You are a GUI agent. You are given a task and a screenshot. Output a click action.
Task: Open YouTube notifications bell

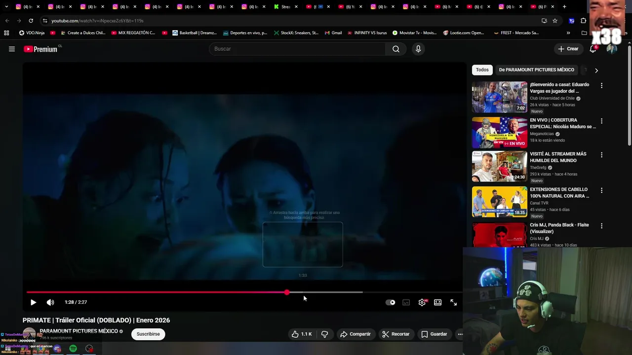point(593,49)
